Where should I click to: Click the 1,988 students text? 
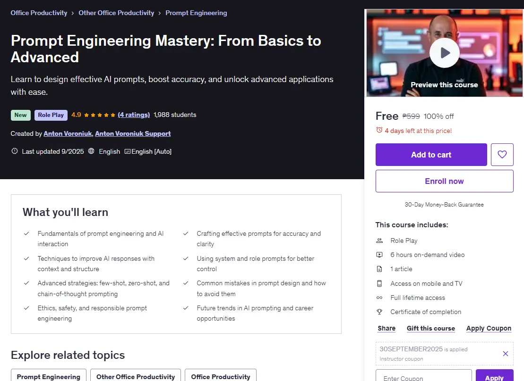pos(175,115)
